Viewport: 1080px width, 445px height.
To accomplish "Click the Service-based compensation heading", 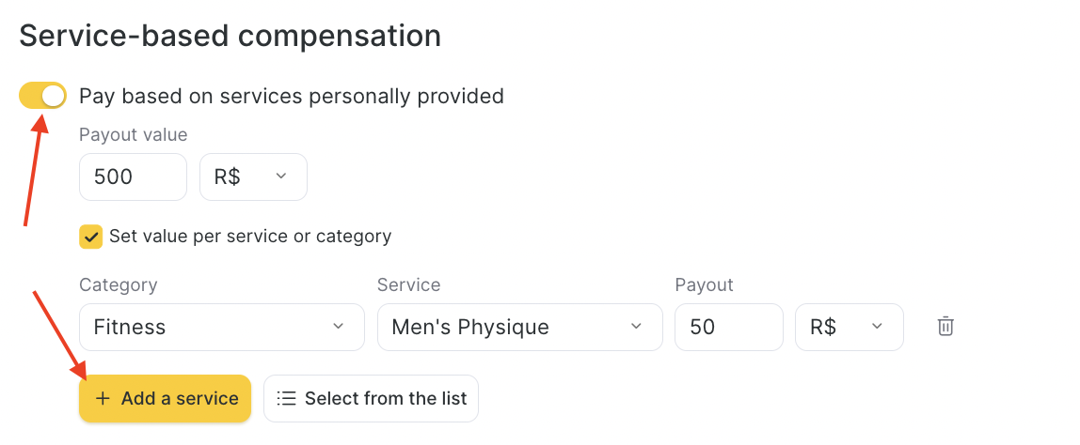I will point(230,36).
